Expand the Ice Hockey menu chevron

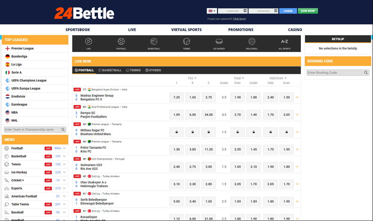[x=64, y=172]
